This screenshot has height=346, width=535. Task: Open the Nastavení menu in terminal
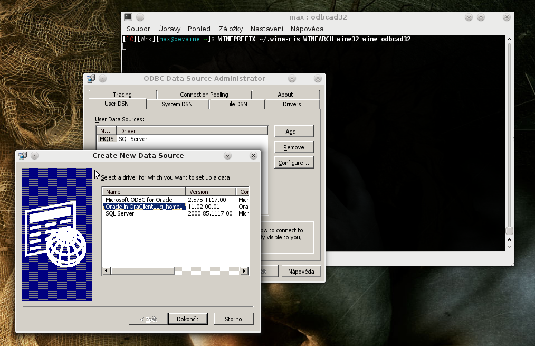pyautogui.click(x=267, y=29)
